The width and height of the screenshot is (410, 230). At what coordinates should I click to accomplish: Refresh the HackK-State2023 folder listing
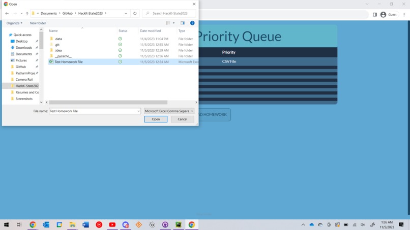(x=135, y=13)
